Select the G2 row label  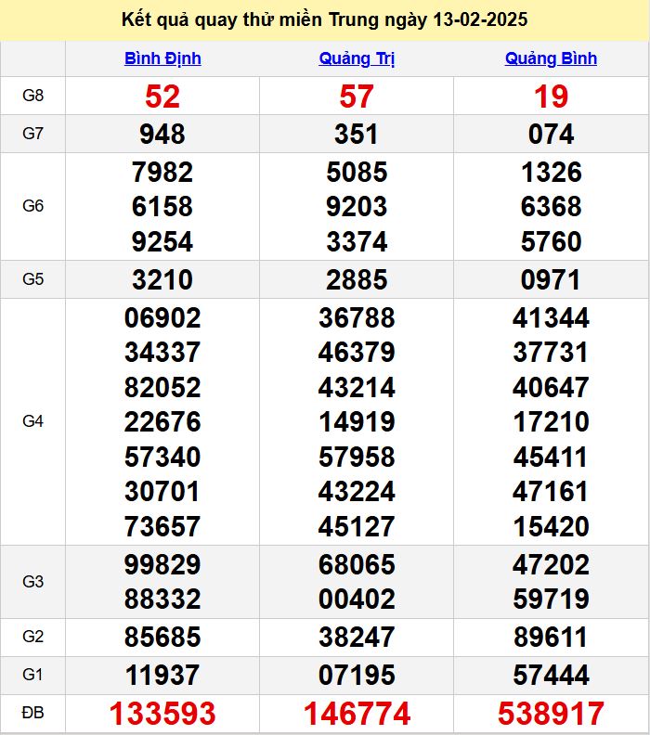tap(32, 637)
